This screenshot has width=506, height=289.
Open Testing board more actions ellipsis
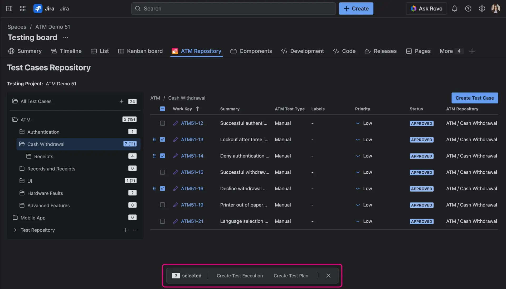pos(66,38)
